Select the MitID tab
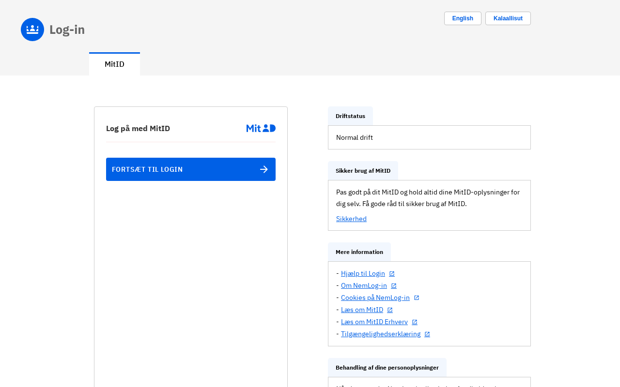Viewport: 620px width, 387px height. coord(114,64)
